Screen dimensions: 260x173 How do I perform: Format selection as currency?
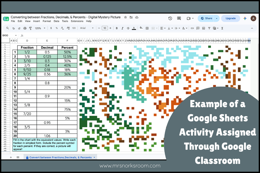[x=51, y=28]
